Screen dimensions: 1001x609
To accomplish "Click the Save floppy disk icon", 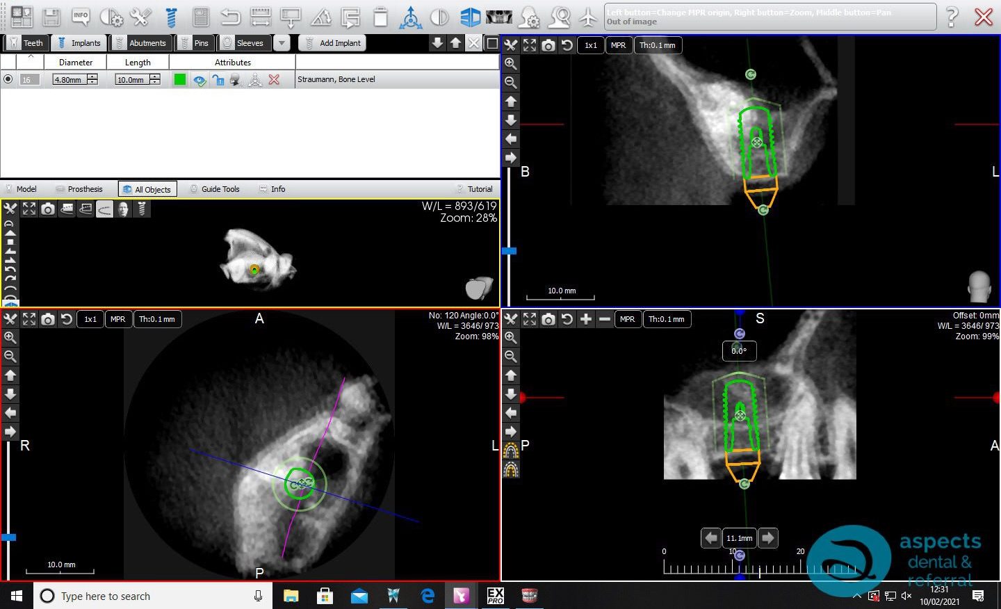I will (51, 17).
